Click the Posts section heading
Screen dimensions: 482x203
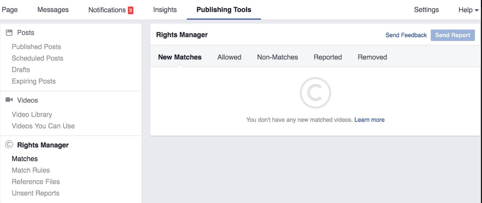[x=25, y=33]
